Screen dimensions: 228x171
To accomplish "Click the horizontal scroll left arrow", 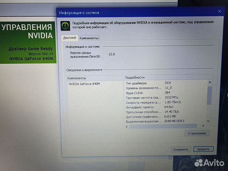I will coord(127,127).
